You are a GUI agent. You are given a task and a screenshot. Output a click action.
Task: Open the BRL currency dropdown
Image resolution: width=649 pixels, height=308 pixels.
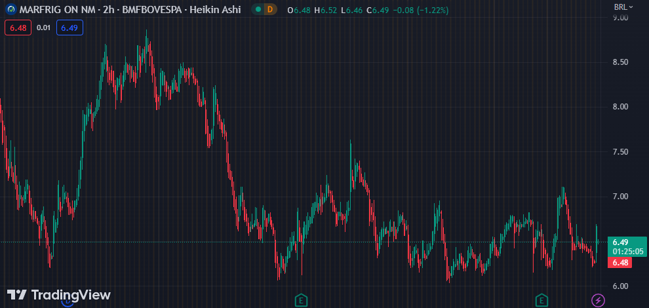click(623, 7)
